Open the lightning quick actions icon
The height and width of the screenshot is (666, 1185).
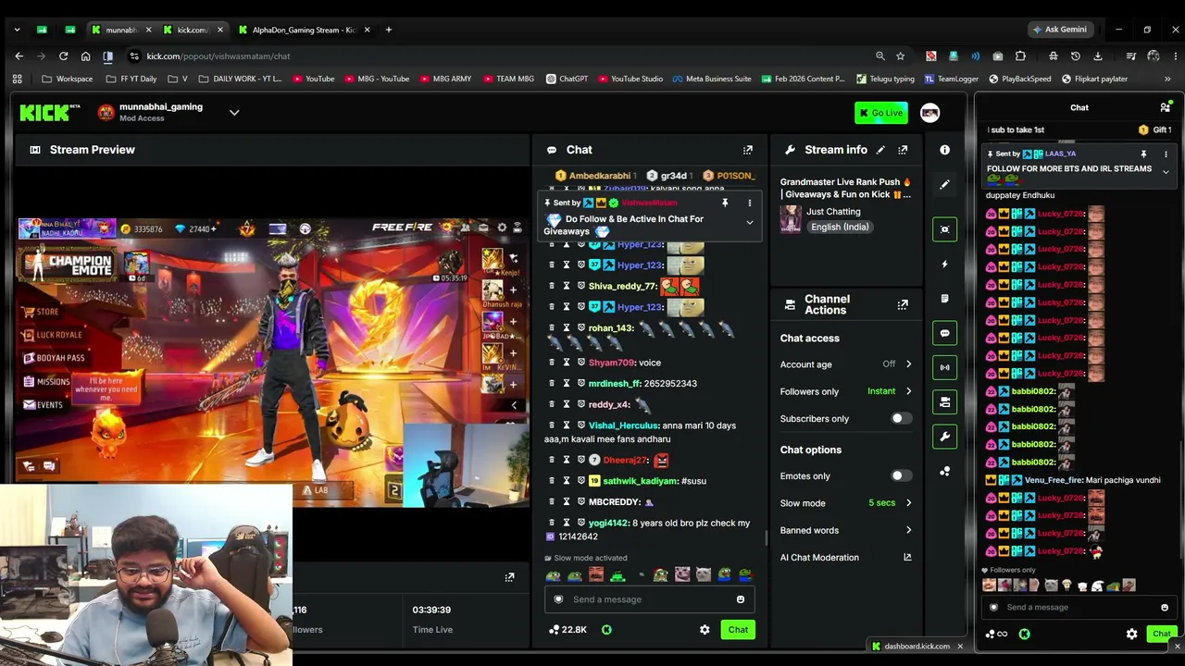944,265
